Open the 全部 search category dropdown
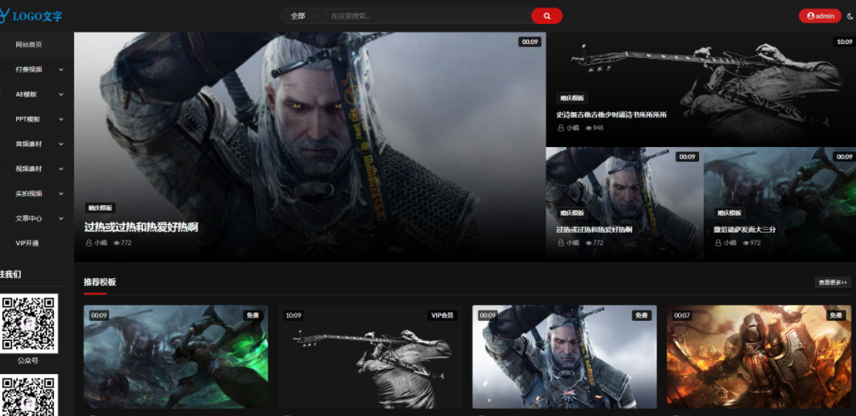Viewport: 856px width, 416px height. (x=303, y=15)
